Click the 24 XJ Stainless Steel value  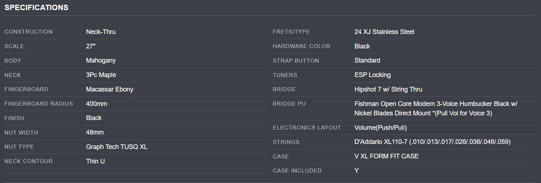click(384, 32)
